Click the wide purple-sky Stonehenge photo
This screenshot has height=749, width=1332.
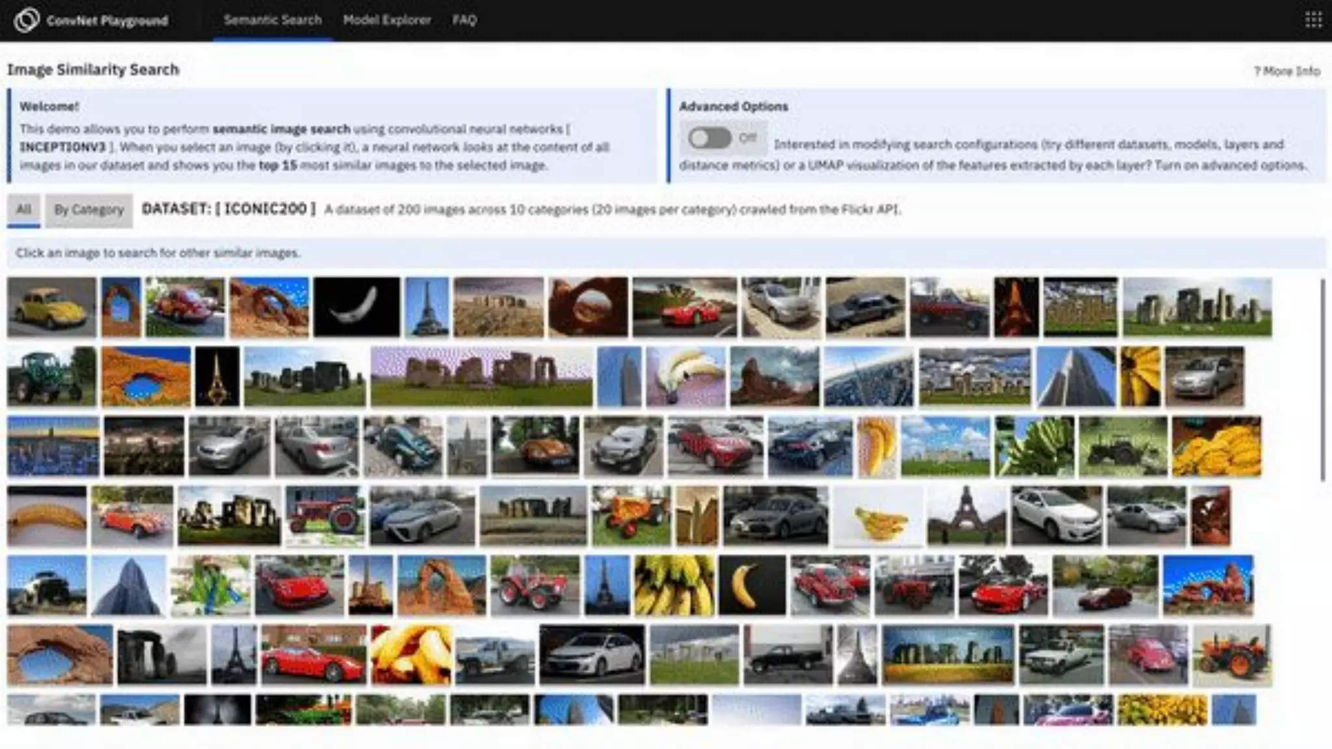pos(481,376)
